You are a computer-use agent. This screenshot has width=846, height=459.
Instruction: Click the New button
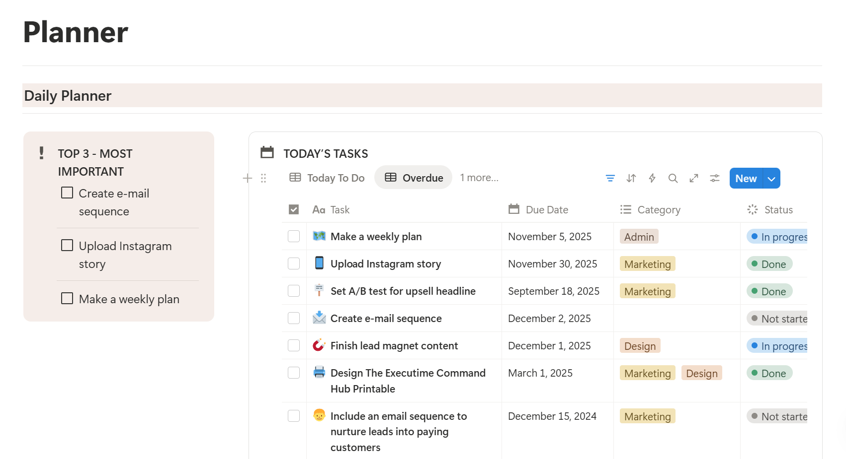click(746, 179)
